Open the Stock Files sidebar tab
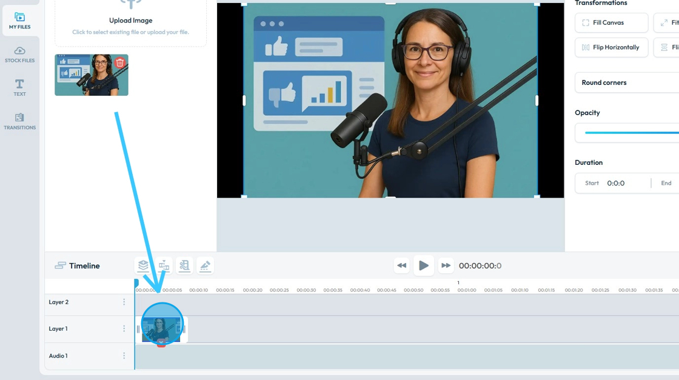The image size is (679, 380). click(19, 55)
